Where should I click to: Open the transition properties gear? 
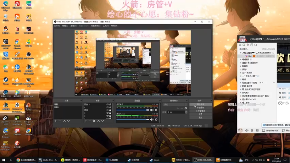click(186, 108)
